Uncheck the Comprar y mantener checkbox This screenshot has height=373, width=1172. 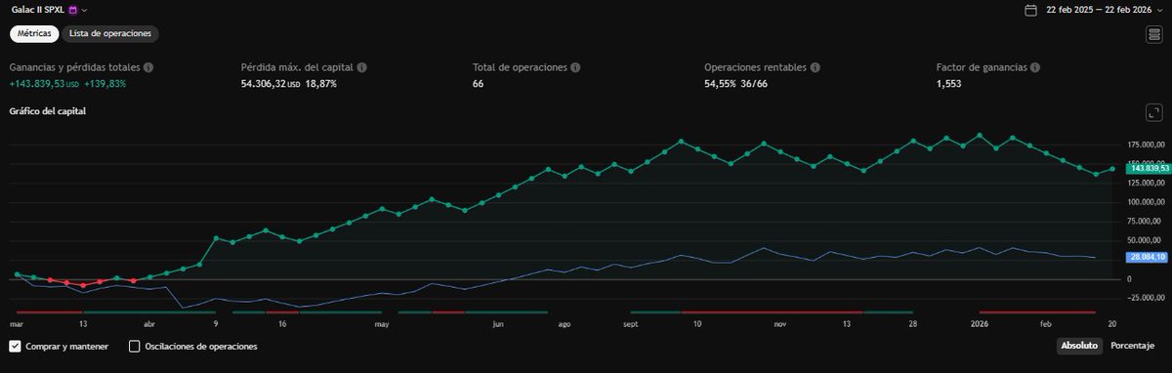click(15, 346)
